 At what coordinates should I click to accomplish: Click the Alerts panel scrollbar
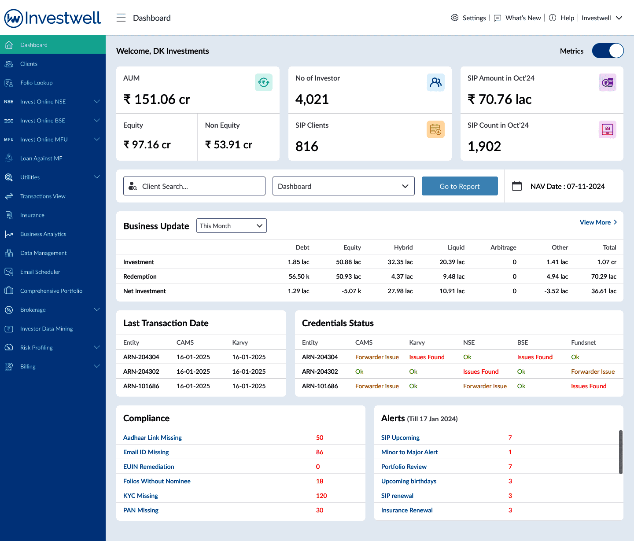click(x=621, y=452)
